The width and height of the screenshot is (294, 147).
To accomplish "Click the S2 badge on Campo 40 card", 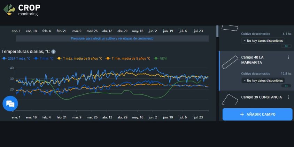I will (x=286, y=86).
